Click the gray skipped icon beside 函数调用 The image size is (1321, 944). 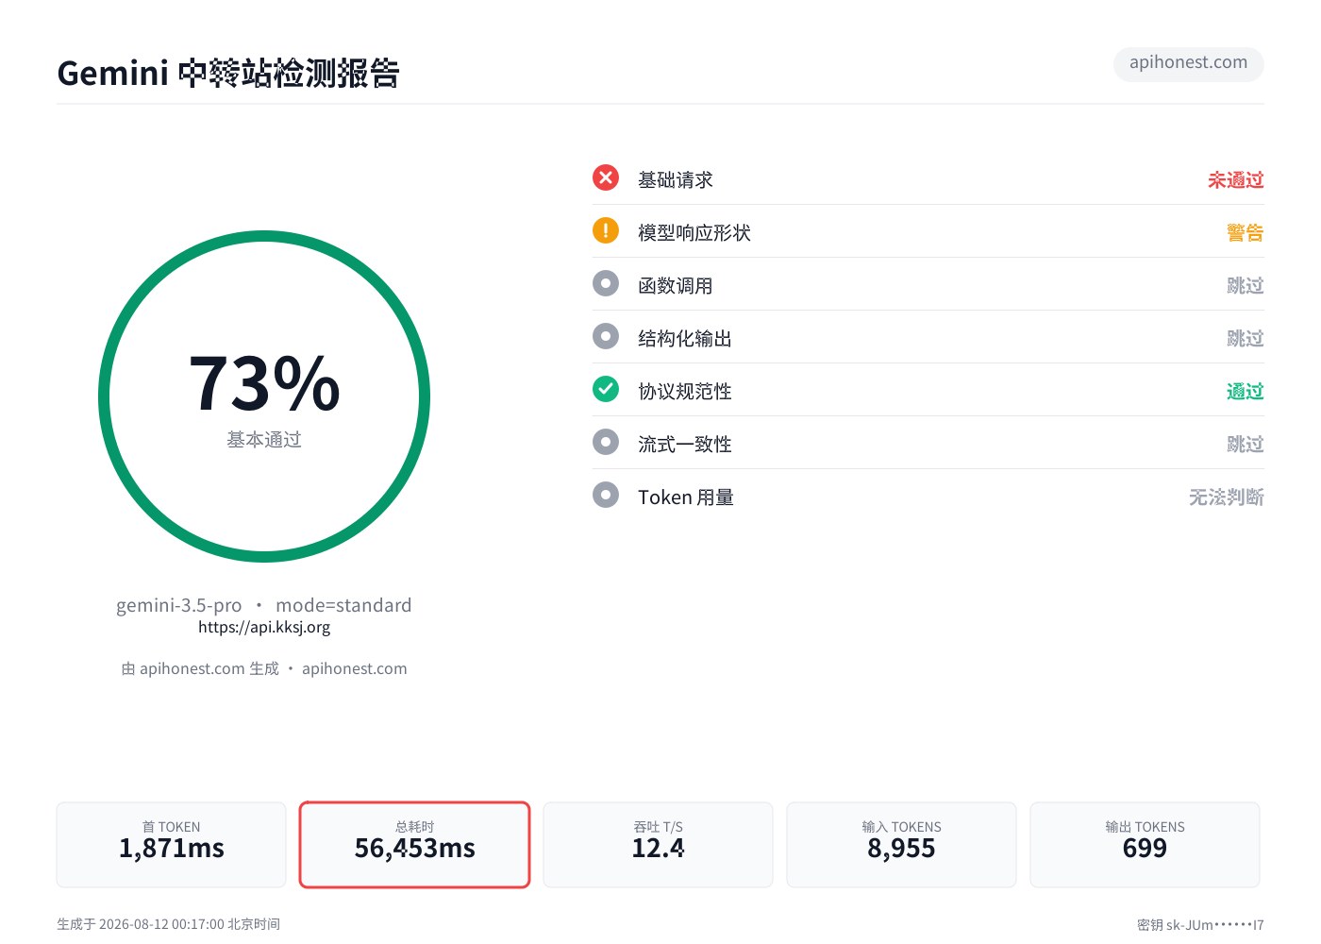[606, 283]
